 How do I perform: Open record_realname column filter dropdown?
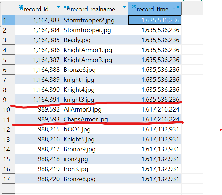pyautogui.click(x=124, y=7)
